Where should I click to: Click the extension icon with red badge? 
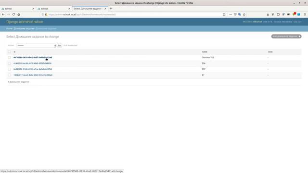(294, 14)
